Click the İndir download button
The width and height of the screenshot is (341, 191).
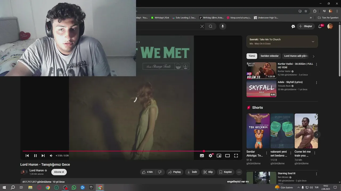192,172
